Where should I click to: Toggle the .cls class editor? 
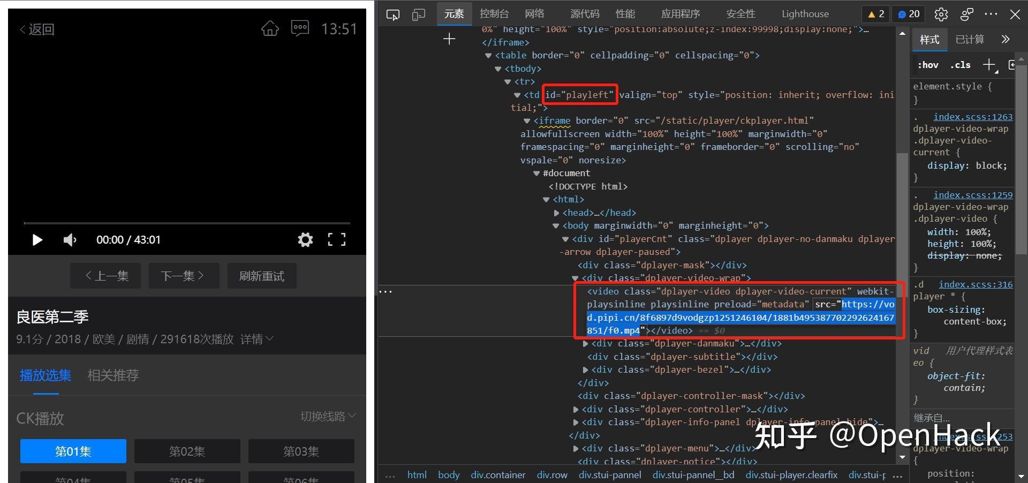960,65
